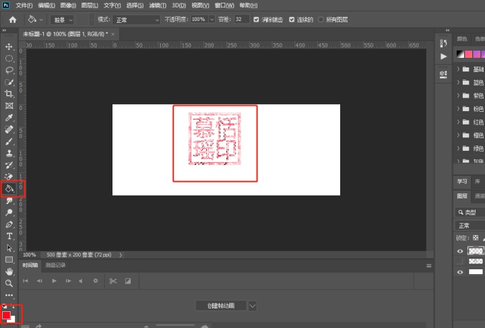Select the Rectangle shape tool

[x=9, y=260]
